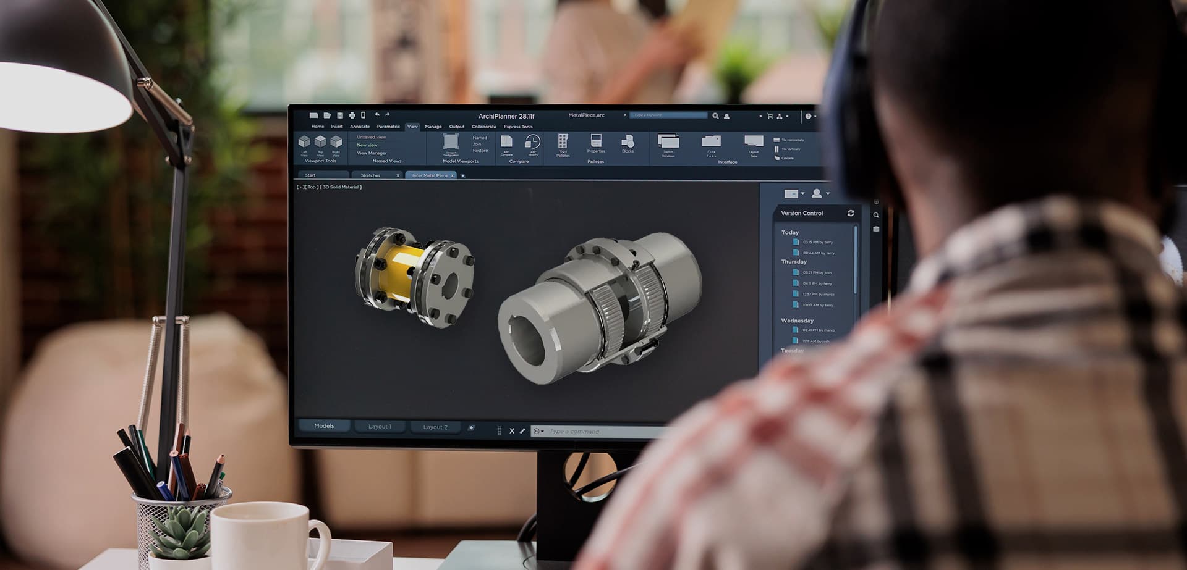The image size is (1187, 570).
Task: Open View Manager
Action: pos(372,153)
